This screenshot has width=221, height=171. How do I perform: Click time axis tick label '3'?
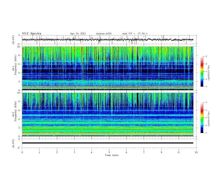(74, 152)
